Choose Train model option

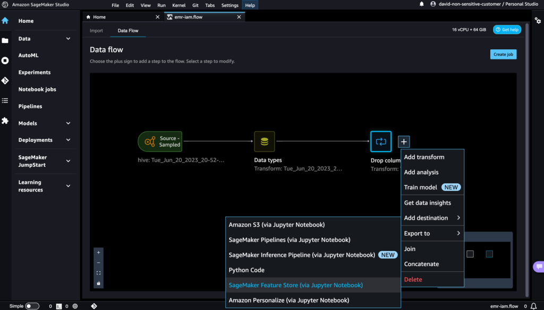tap(432, 187)
